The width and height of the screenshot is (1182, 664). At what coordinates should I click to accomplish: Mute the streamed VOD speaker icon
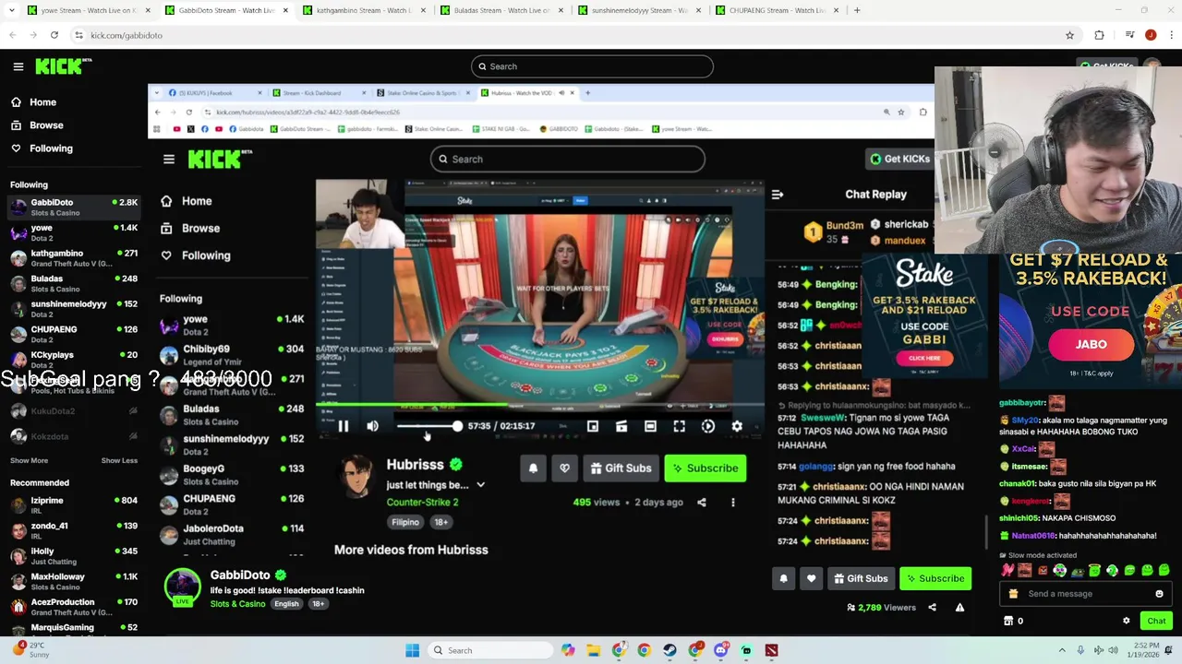[x=372, y=426]
